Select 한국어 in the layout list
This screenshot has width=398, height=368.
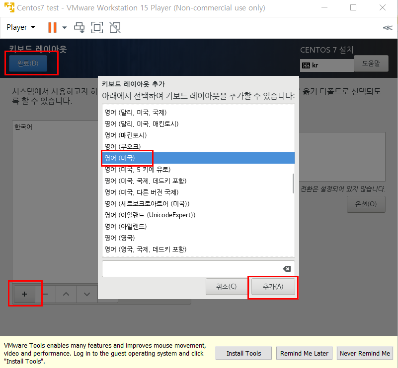pyautogui.click(x=23, y=127)
